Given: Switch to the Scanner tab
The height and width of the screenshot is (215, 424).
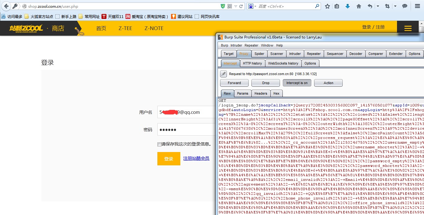Looking at the screenshot, I should point(277,54).
